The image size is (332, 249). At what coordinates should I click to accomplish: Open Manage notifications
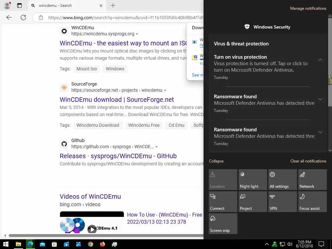tap(308, 8)
